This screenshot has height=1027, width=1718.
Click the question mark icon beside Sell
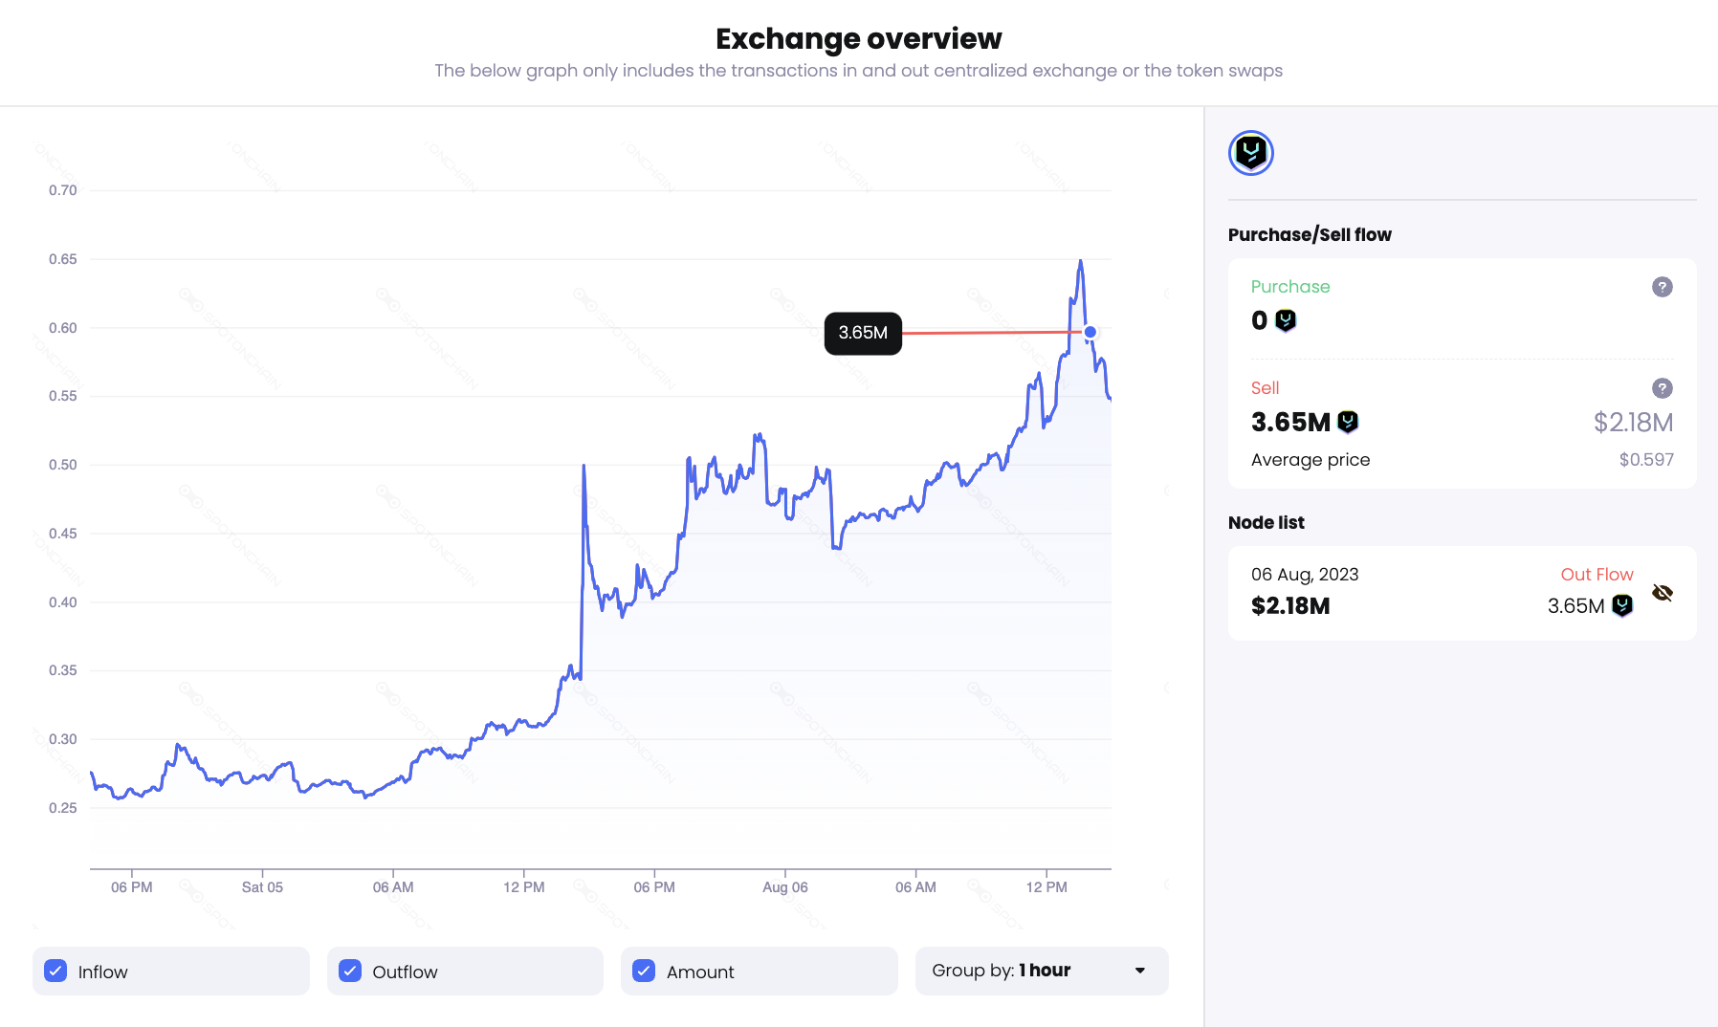pos(1663,388)
